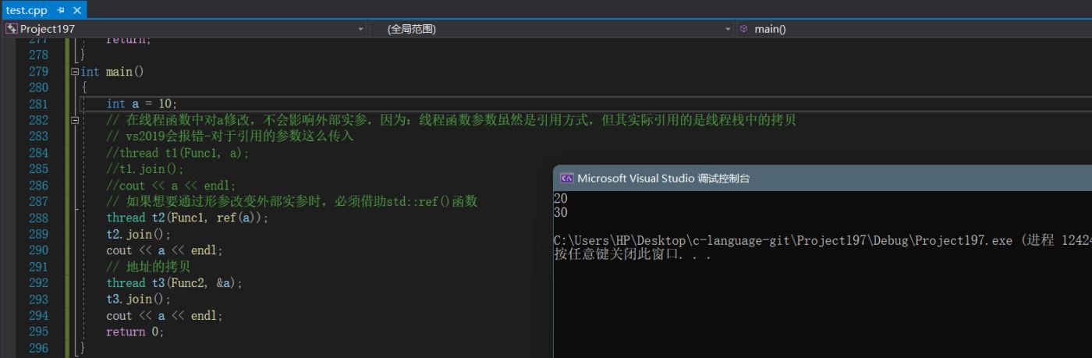The image size is (1092, 358).
Task: Click line number 292 in the margin
Action: (x=38, y=283)
